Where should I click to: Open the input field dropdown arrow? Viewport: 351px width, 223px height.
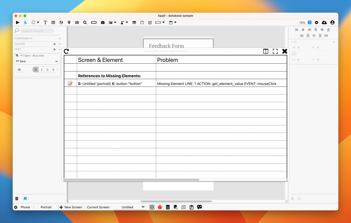[x=164, y=22]
